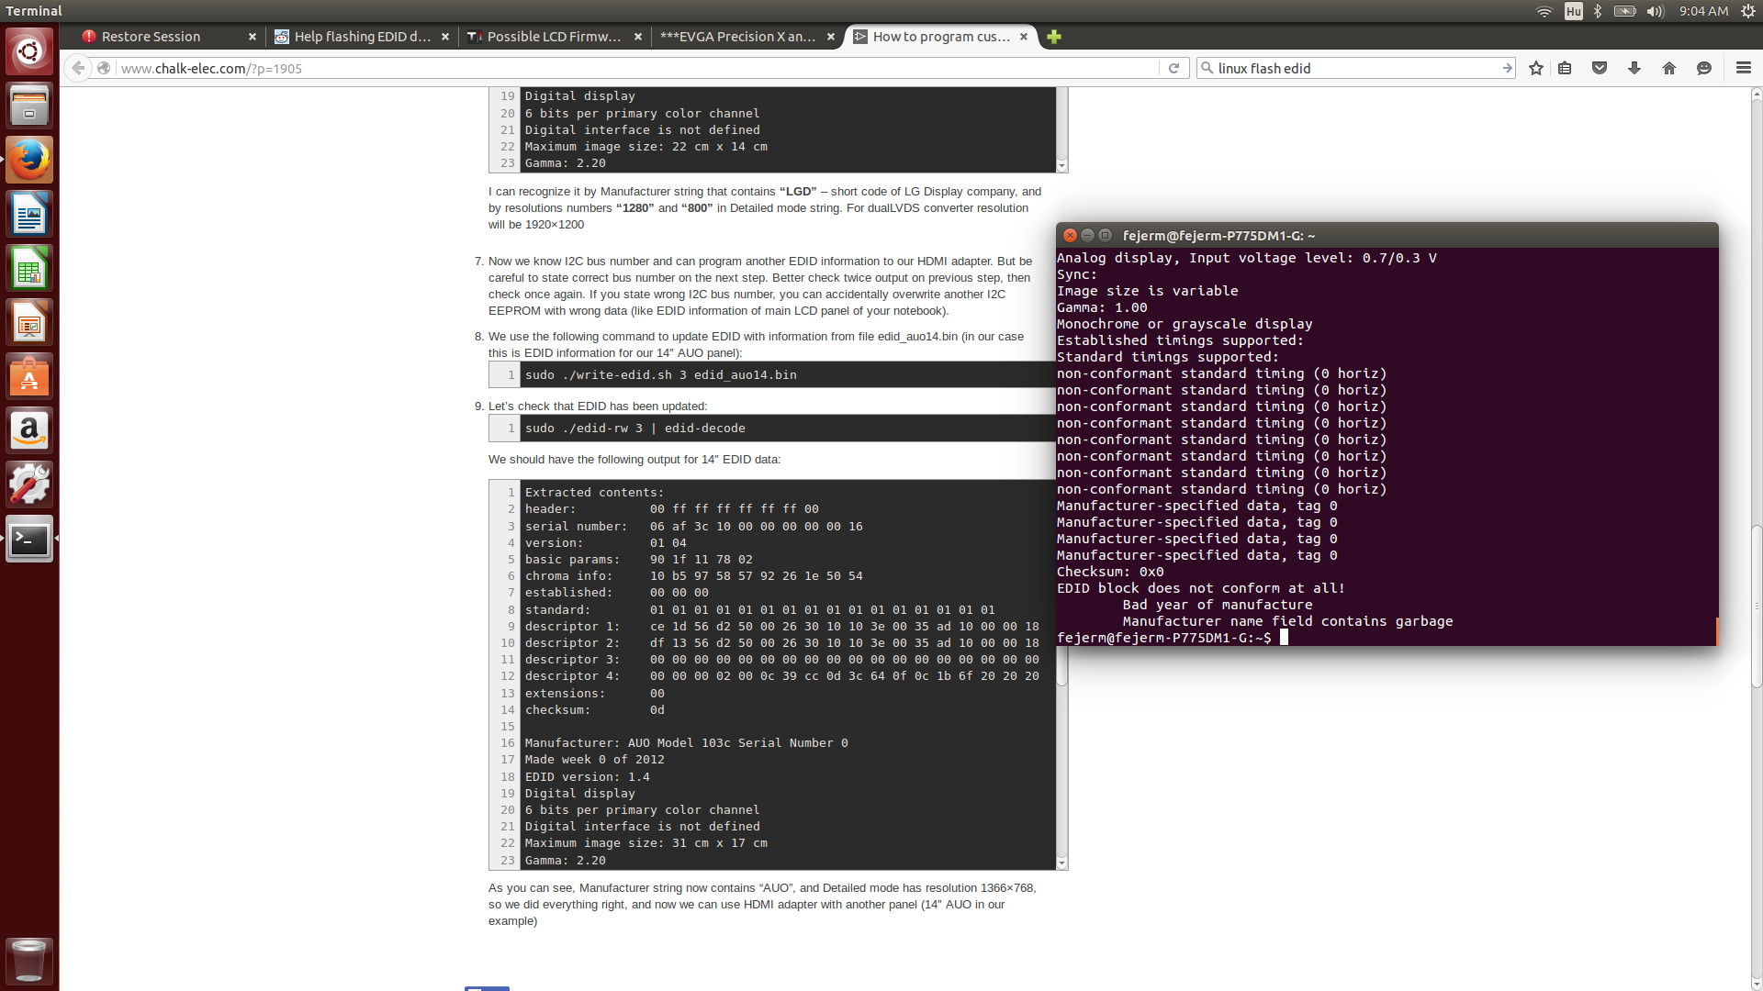Switch to the Restore Session tab

pyautogui.click(x=152, y=37)
